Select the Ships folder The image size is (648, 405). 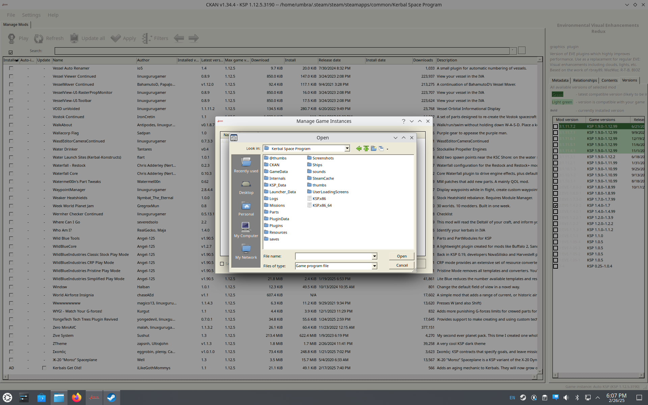coord(315,165)
